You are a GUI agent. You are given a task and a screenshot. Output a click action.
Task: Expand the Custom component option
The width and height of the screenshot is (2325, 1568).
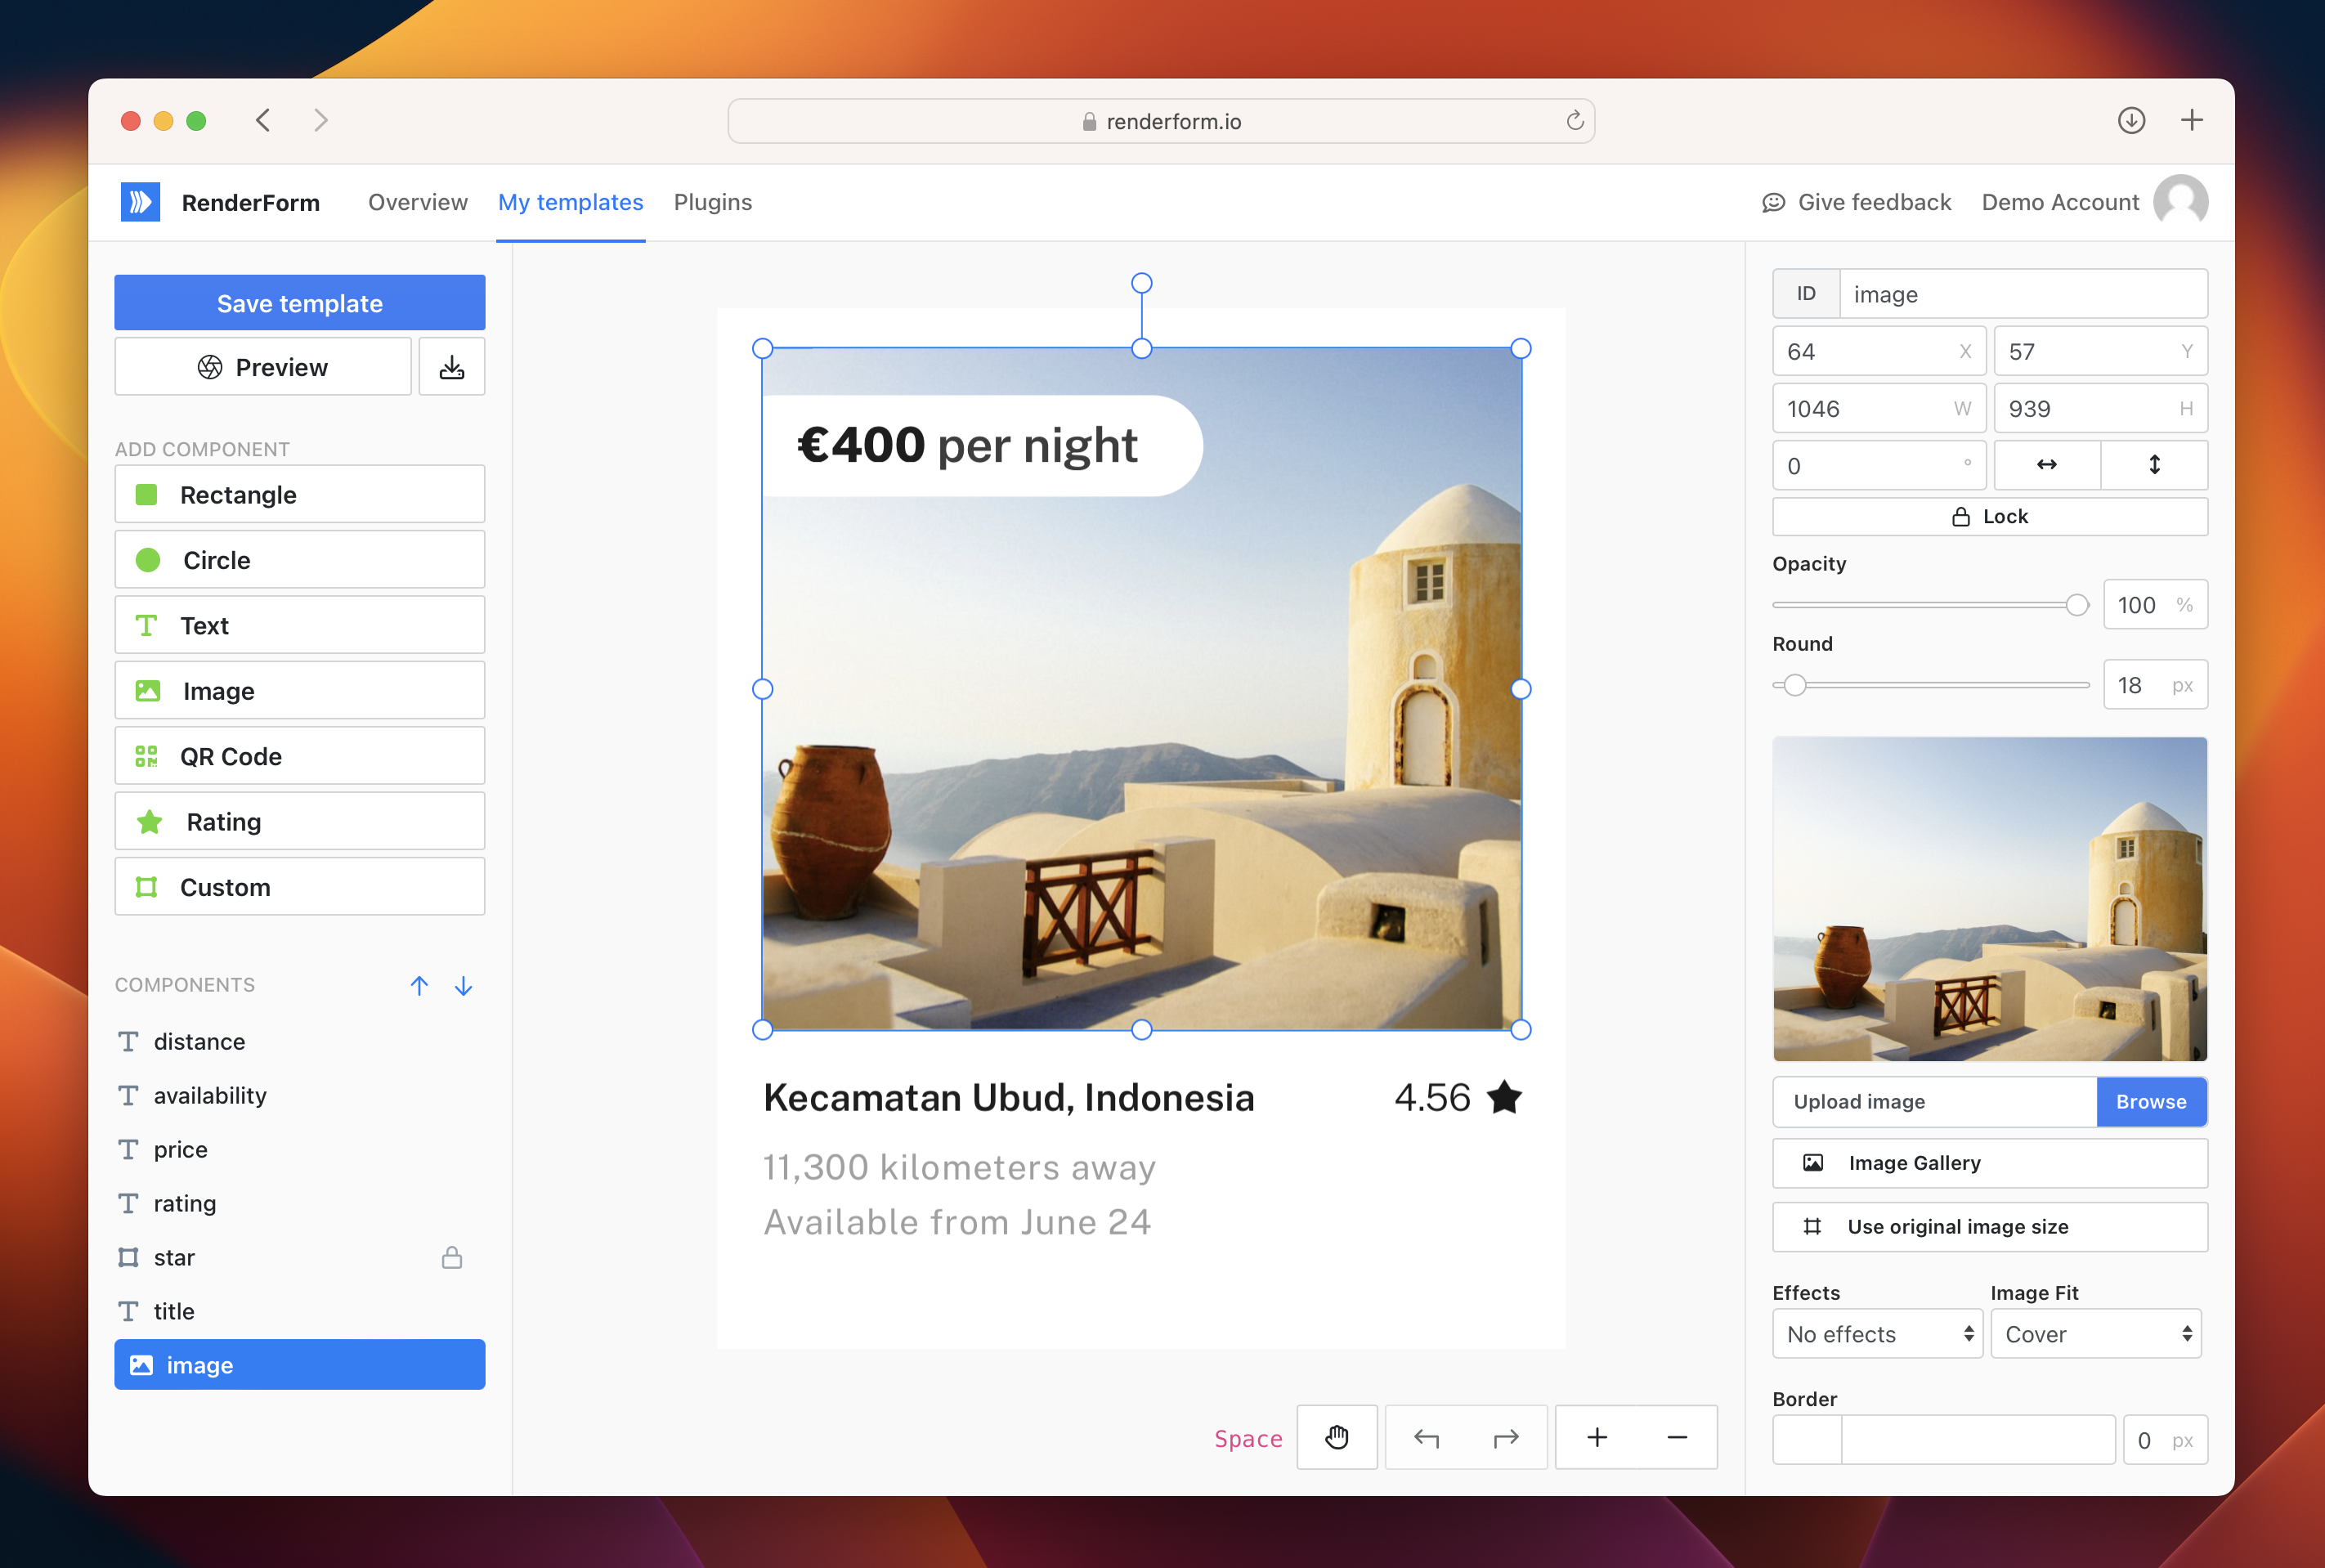click(x=299, y=885)
